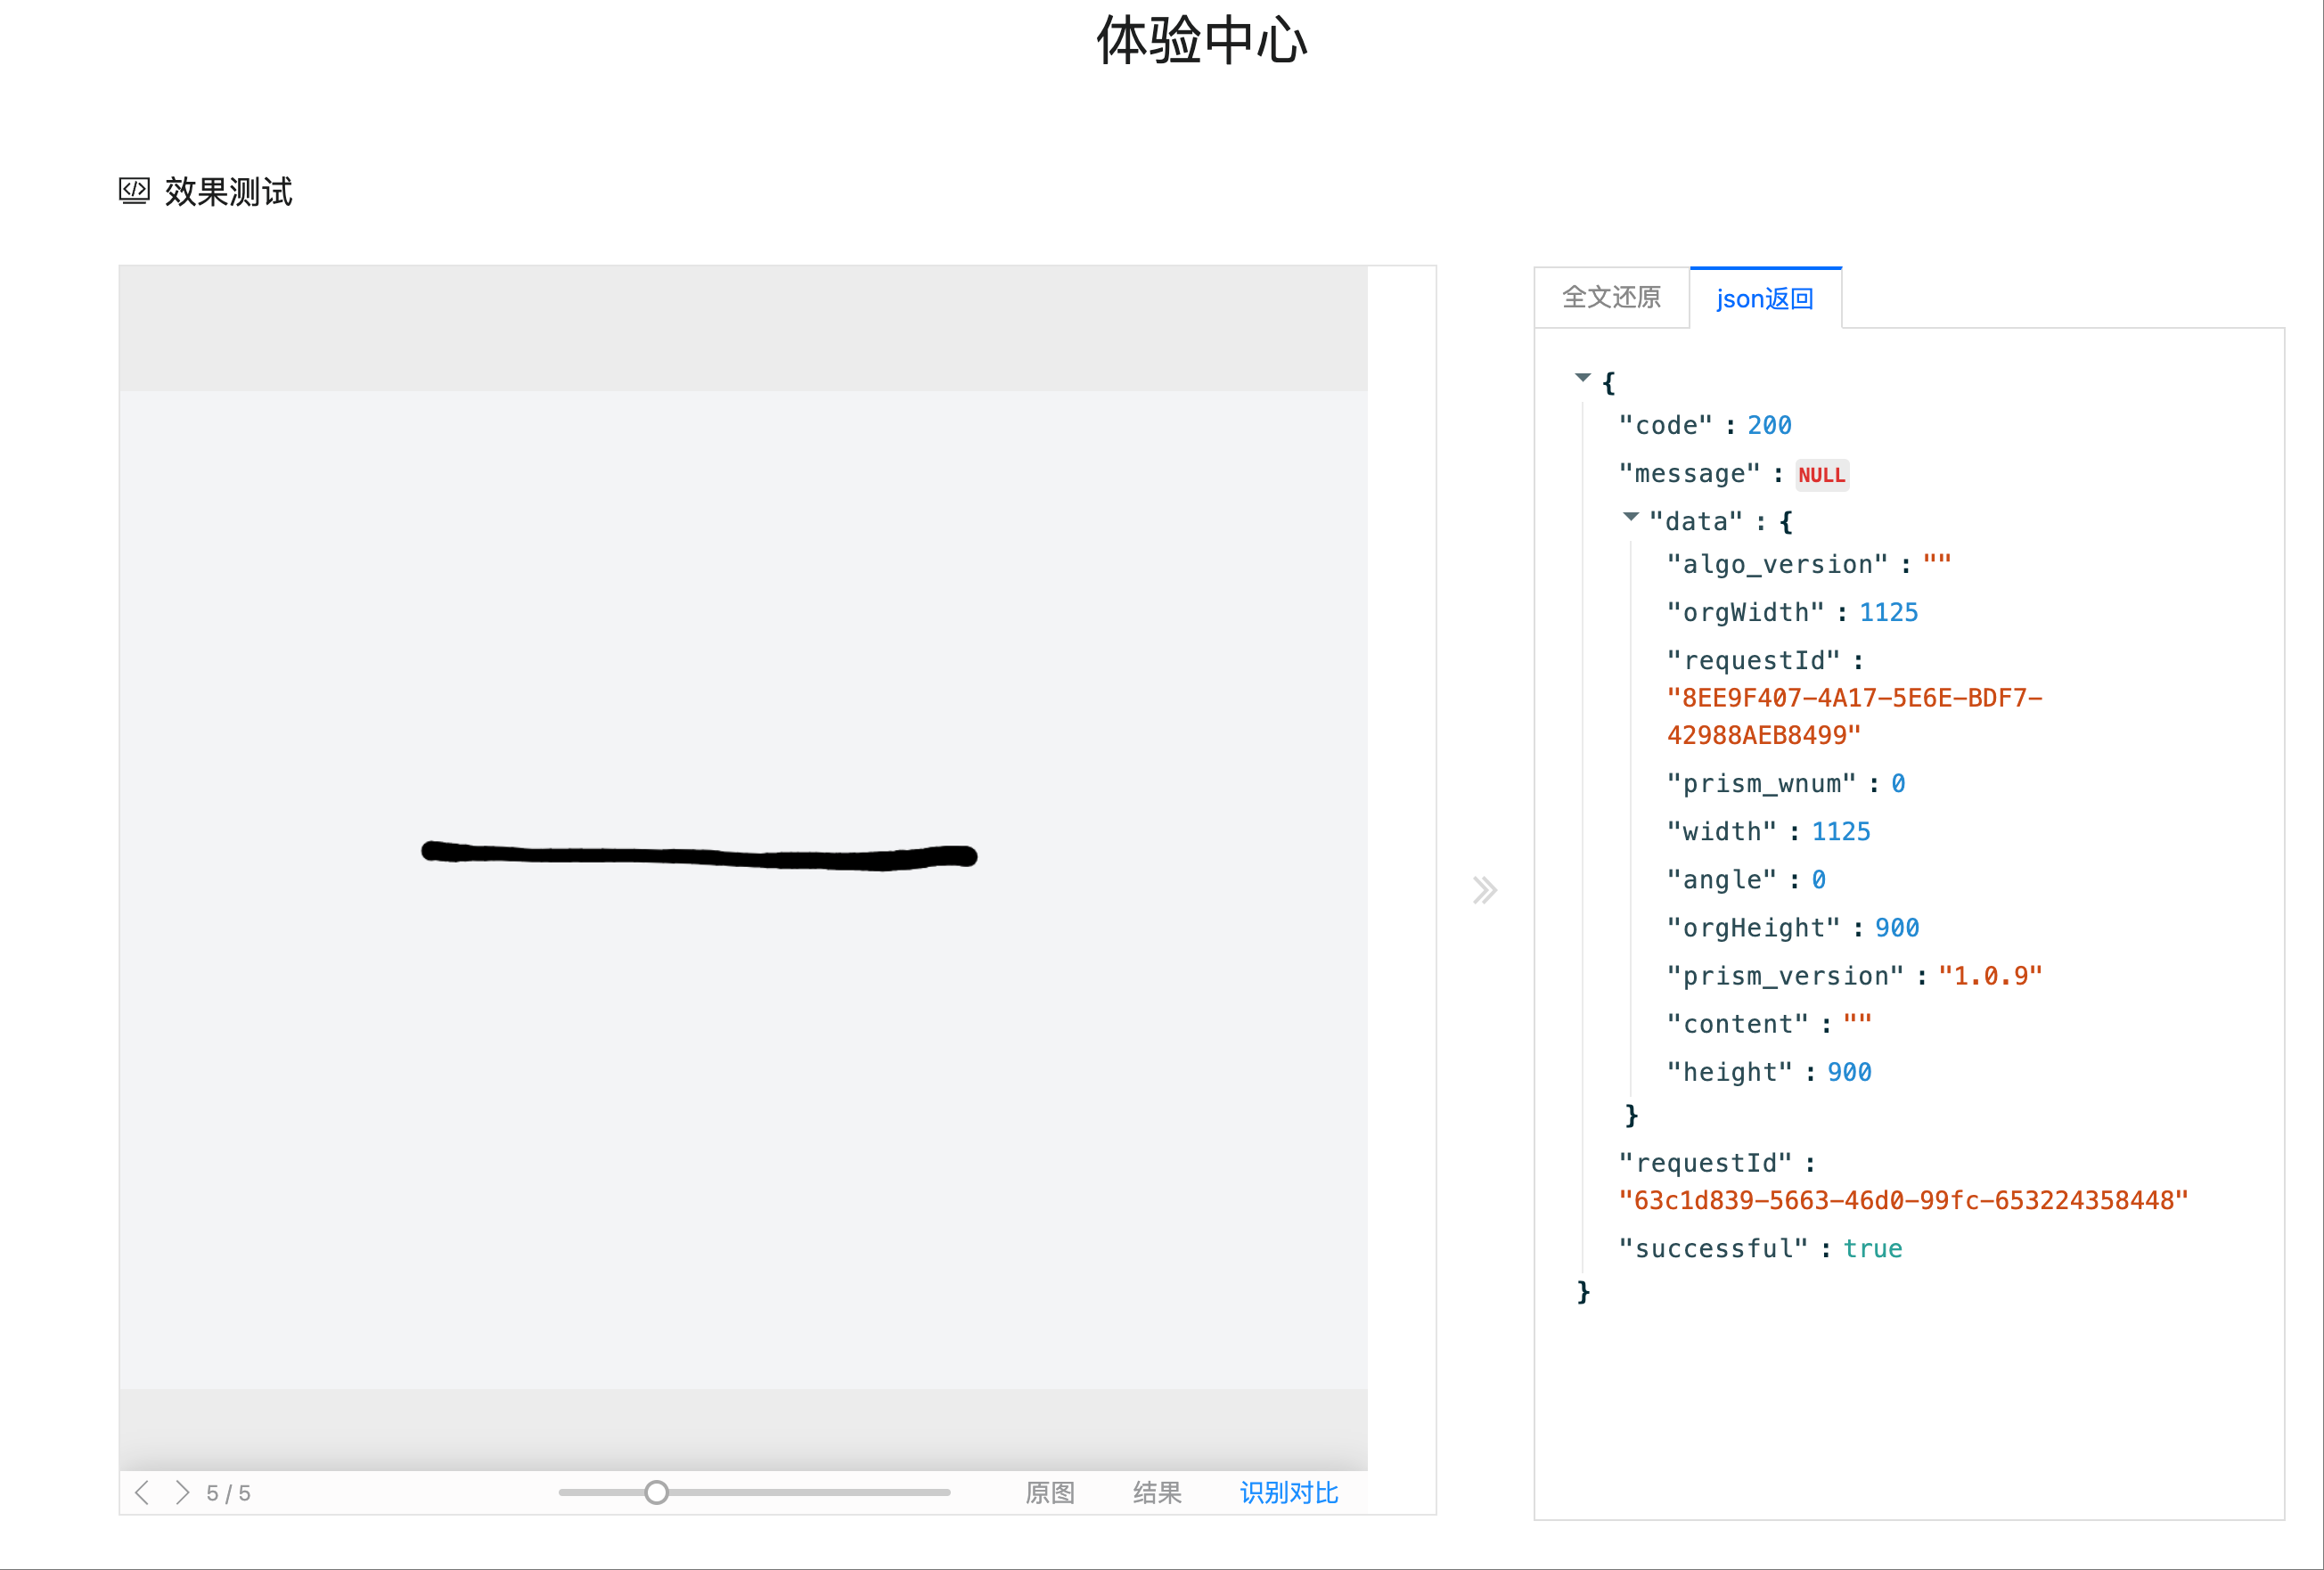Click the "successful" true value

click(x=1872, y=1249)
